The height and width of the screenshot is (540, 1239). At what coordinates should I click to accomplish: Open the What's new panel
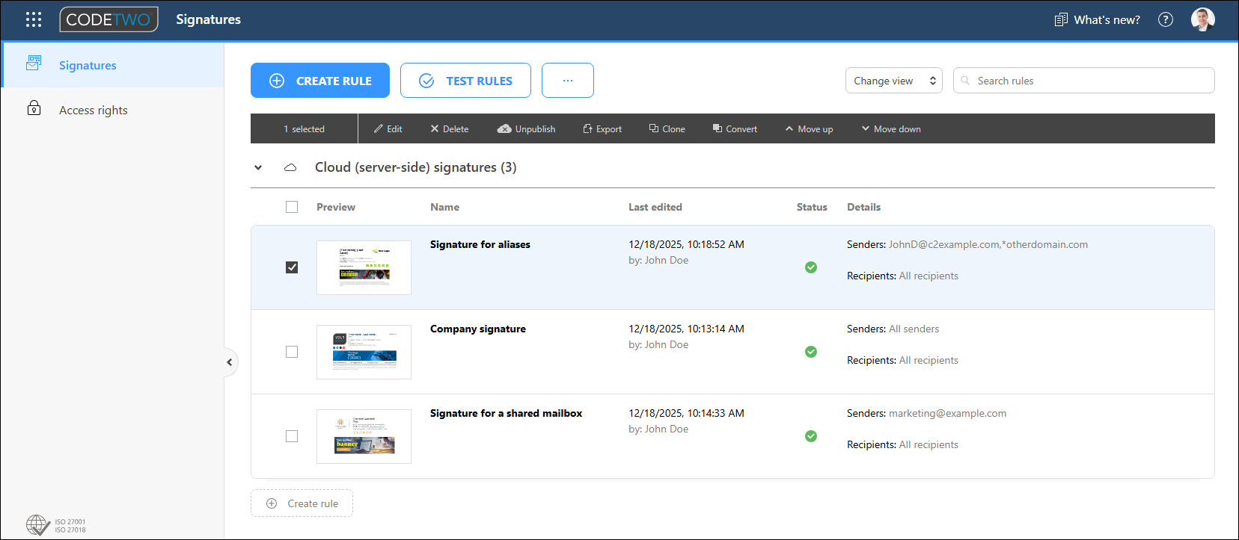(x=1097, y=19)
